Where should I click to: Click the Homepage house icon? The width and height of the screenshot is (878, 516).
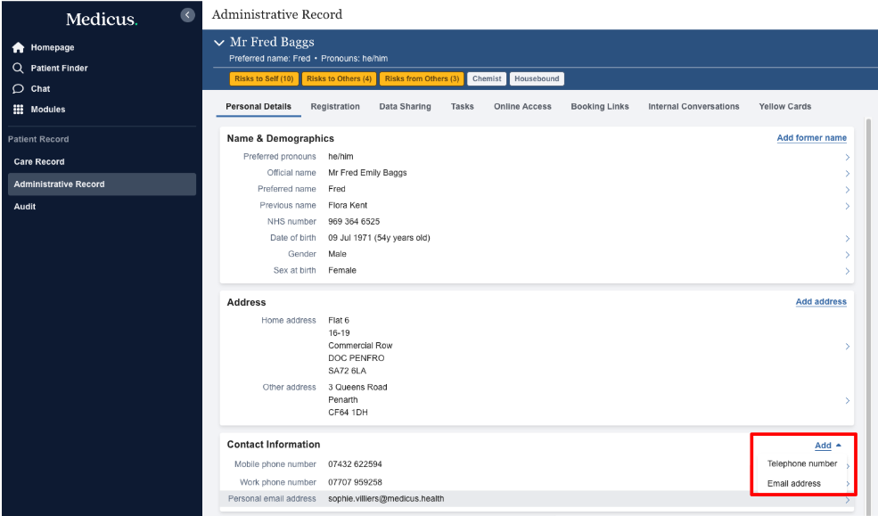coord(18,48)
